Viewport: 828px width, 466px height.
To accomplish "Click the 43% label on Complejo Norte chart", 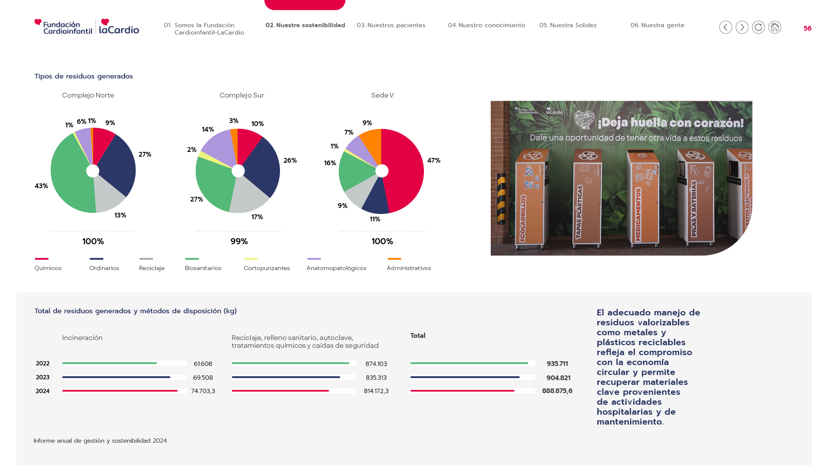I will click(41, 186).
